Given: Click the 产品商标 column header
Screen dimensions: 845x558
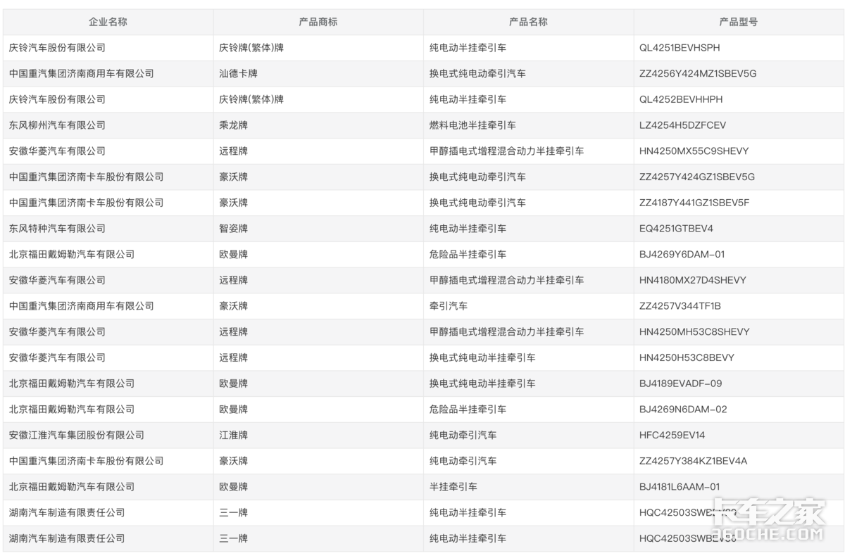Looking at the screenshot, I should [318, 22].
